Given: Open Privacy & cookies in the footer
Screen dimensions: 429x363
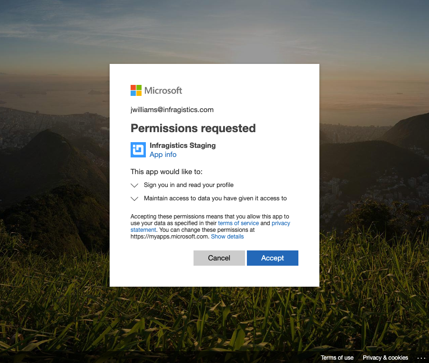Looking at the screenshot, I should [385, 358].
